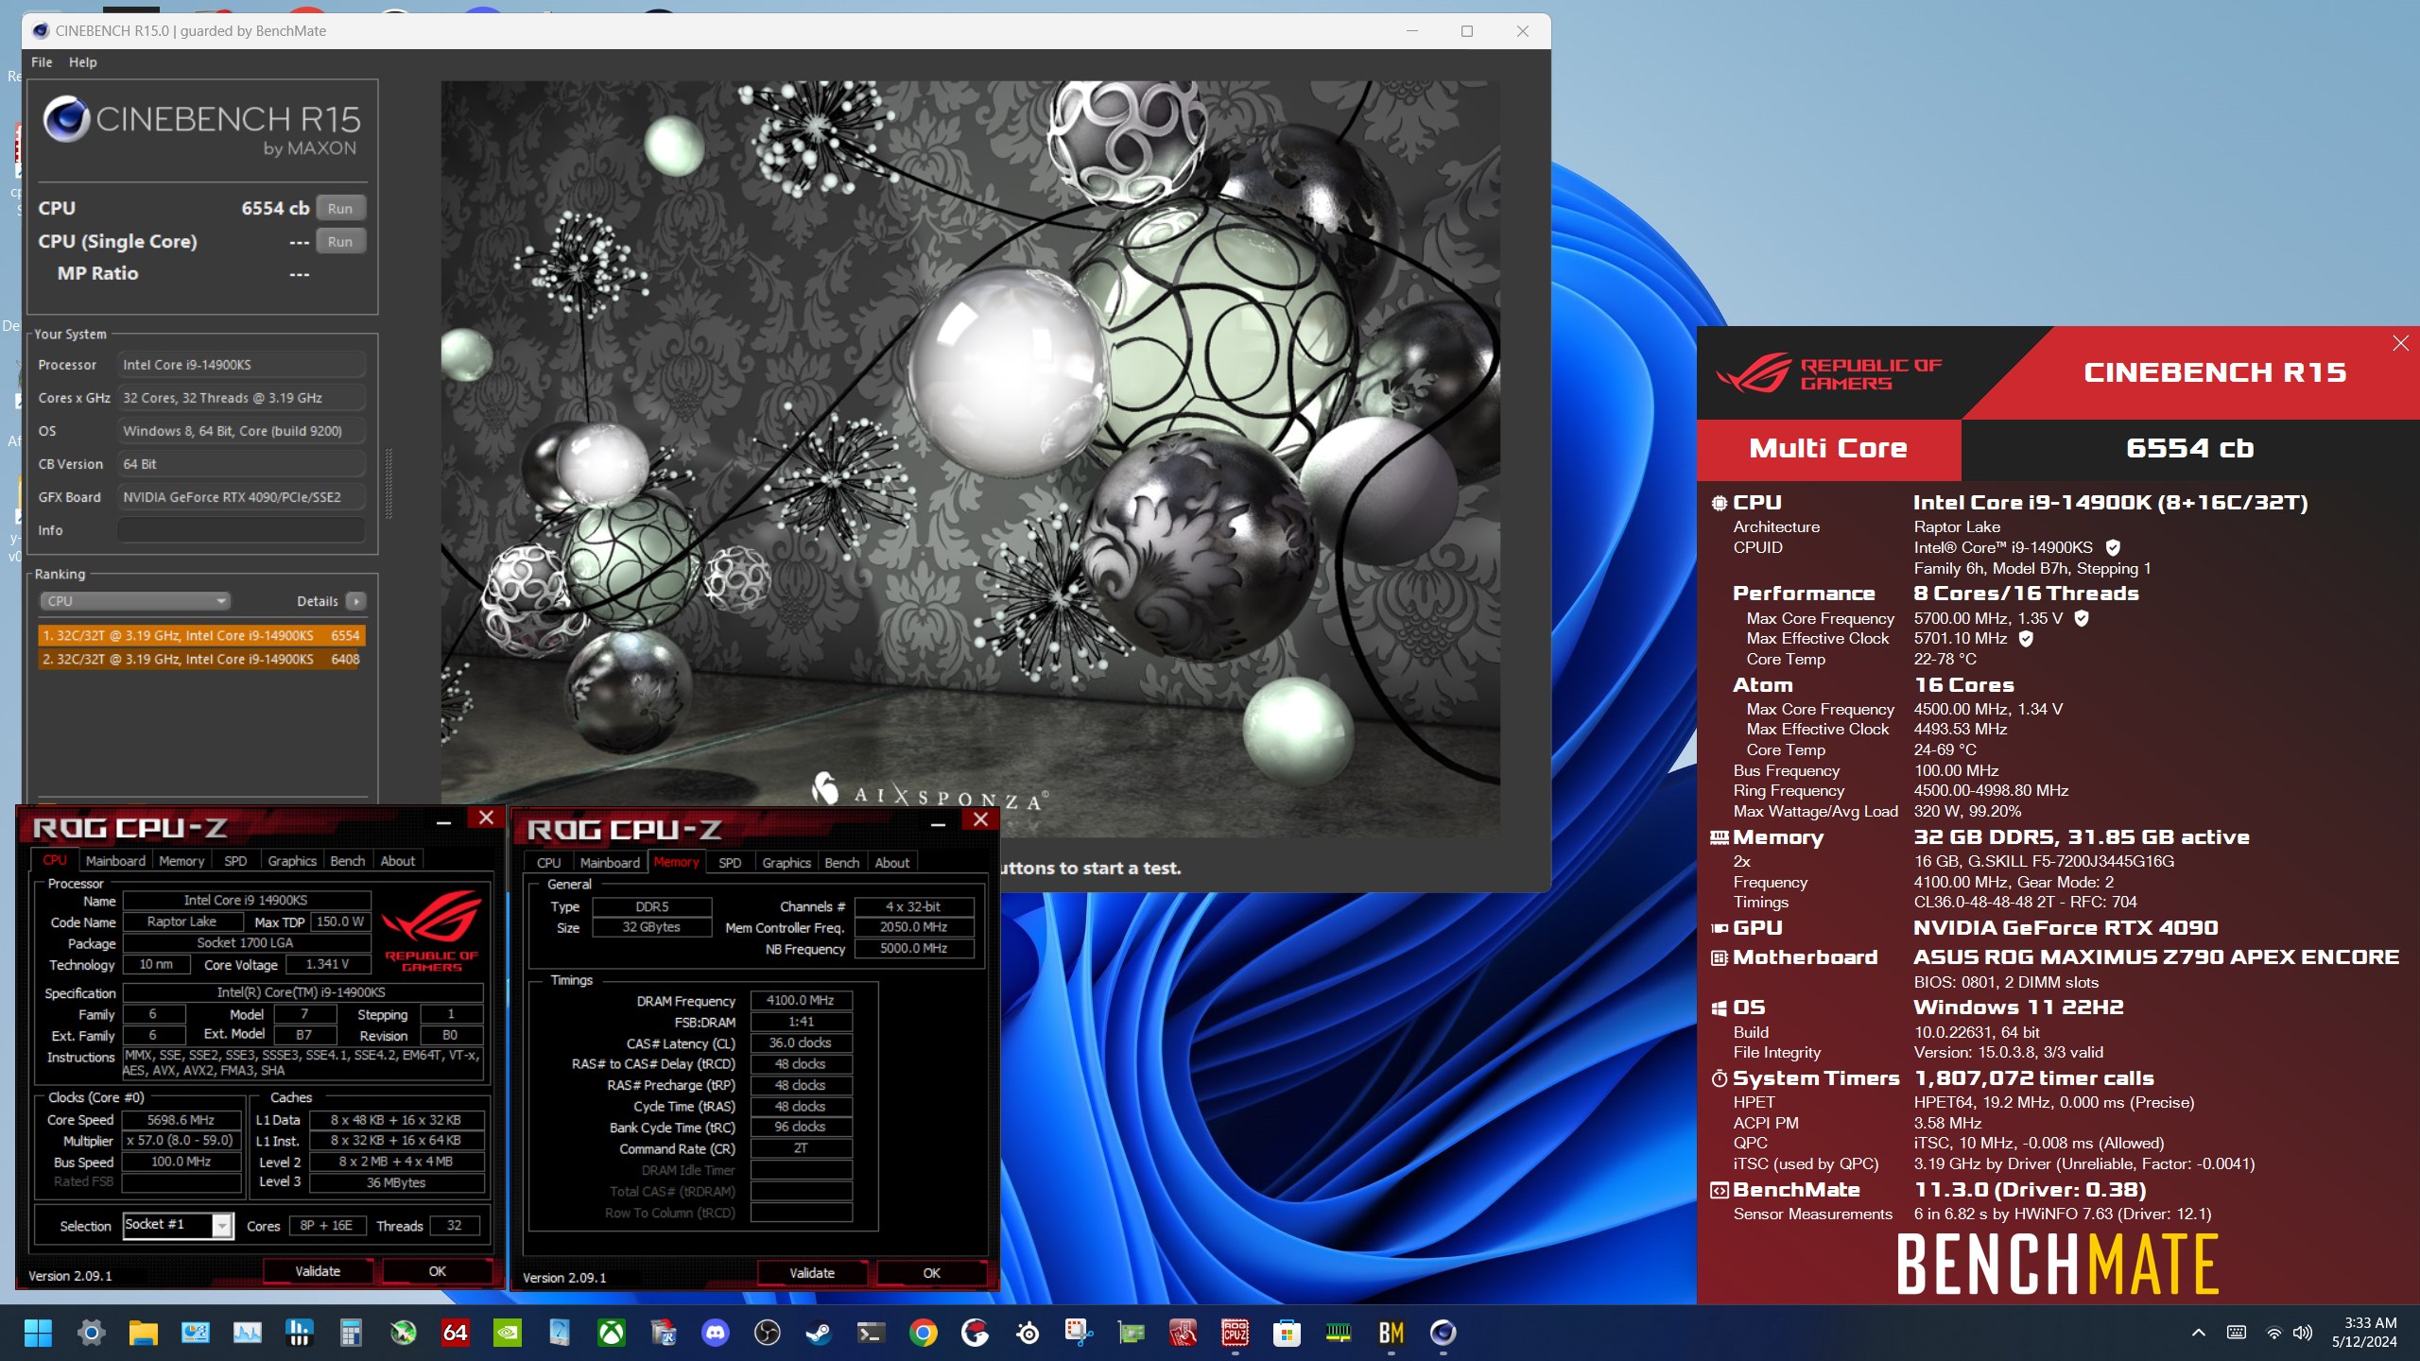Screen dimensions: 2420x1361
Task: Open the File menu in Cinebench
Action: 42,62
